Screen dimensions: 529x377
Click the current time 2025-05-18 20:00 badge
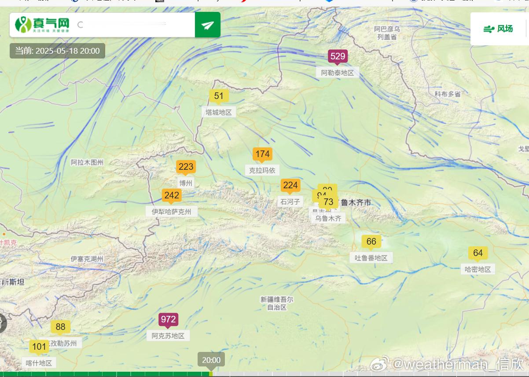tap(58, 51)
